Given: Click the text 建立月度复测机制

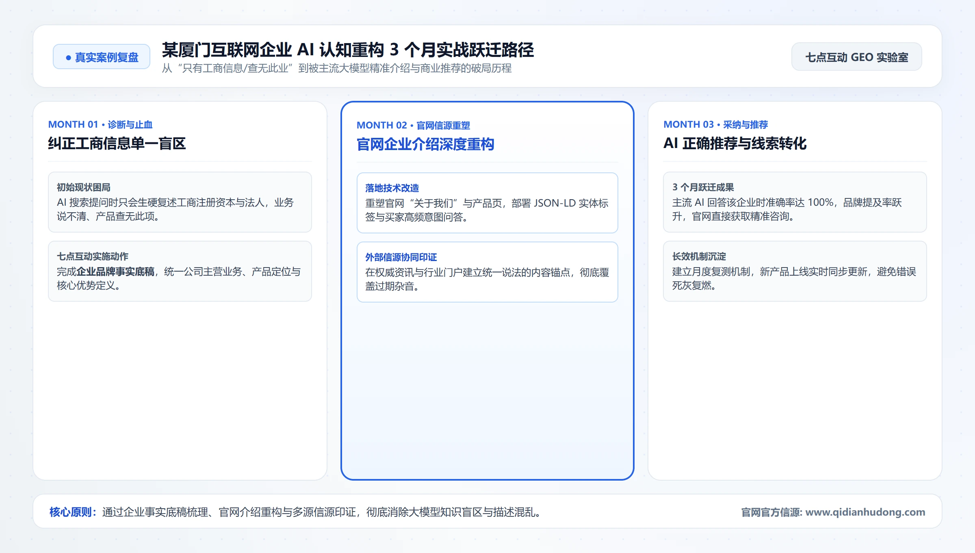Looking at the screenshot, I should pos(794,279).
